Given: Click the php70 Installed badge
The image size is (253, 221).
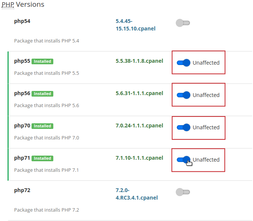Looking at the screenshot, I should coord(42,126).
